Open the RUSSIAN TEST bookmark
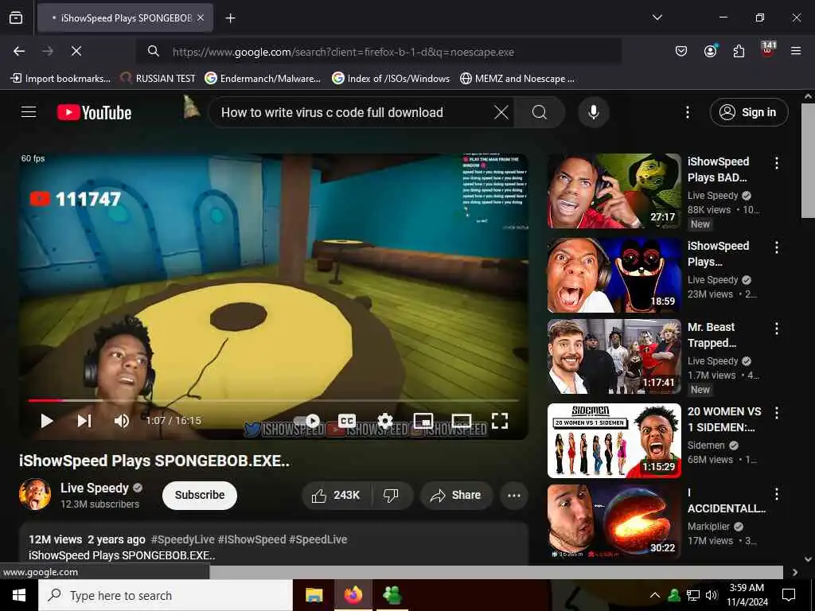 coord(158,79)
